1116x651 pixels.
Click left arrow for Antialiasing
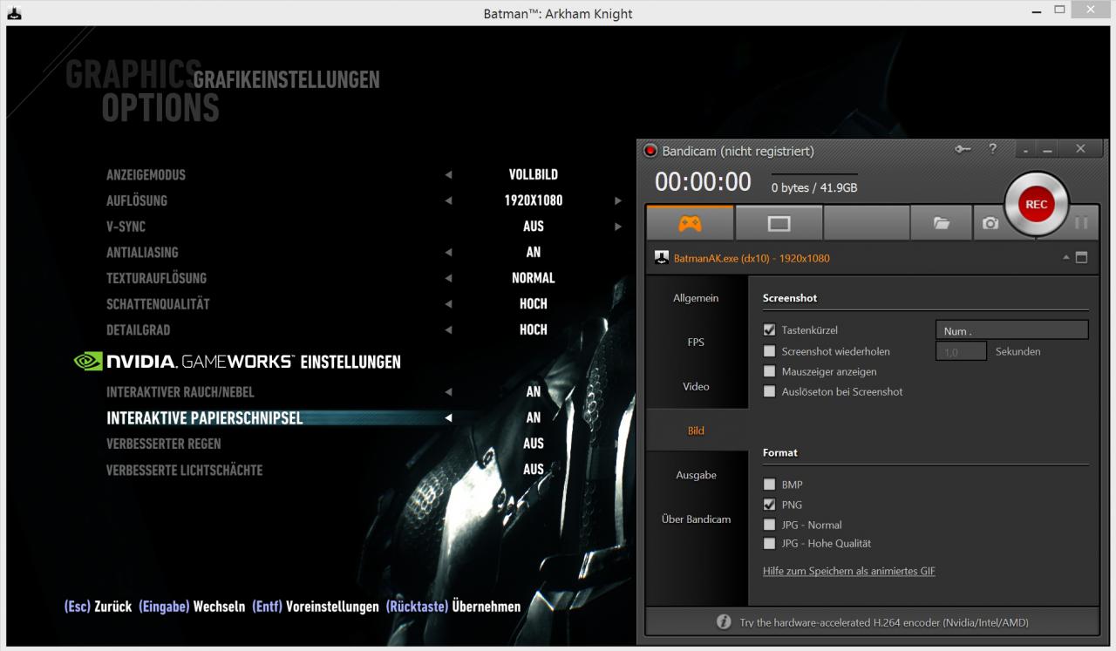coord(448,253)
